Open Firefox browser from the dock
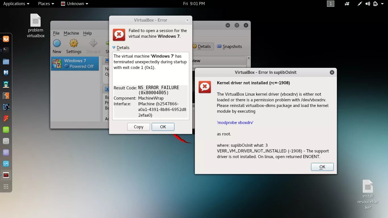This screenshot has height=218, width=388. 6,39
